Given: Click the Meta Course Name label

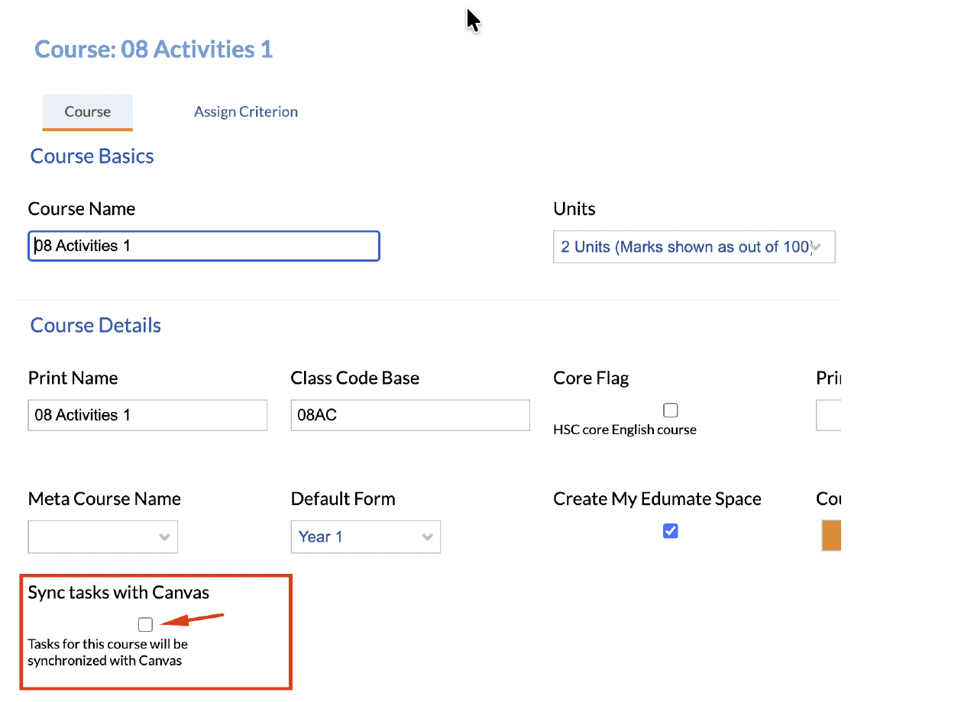Looking at the screenshot, I should [105, 499].
